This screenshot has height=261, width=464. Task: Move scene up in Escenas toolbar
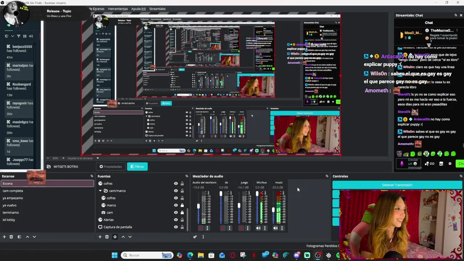[27, 237]
